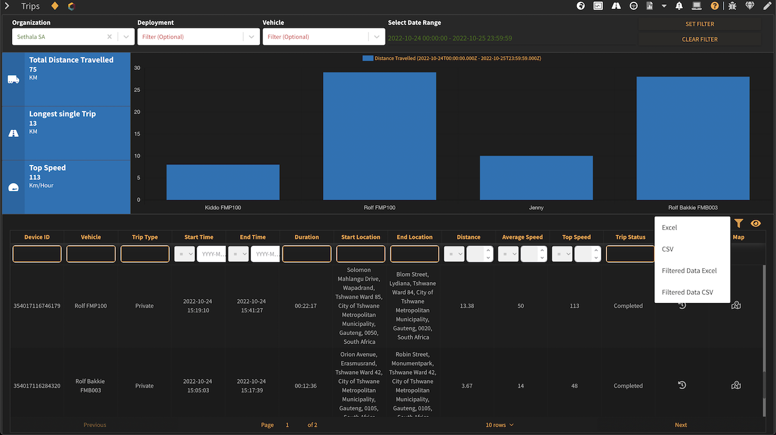Open map for the Rolf FMP100 trip
The image size is (776, 435).
[x=736, y=305]
